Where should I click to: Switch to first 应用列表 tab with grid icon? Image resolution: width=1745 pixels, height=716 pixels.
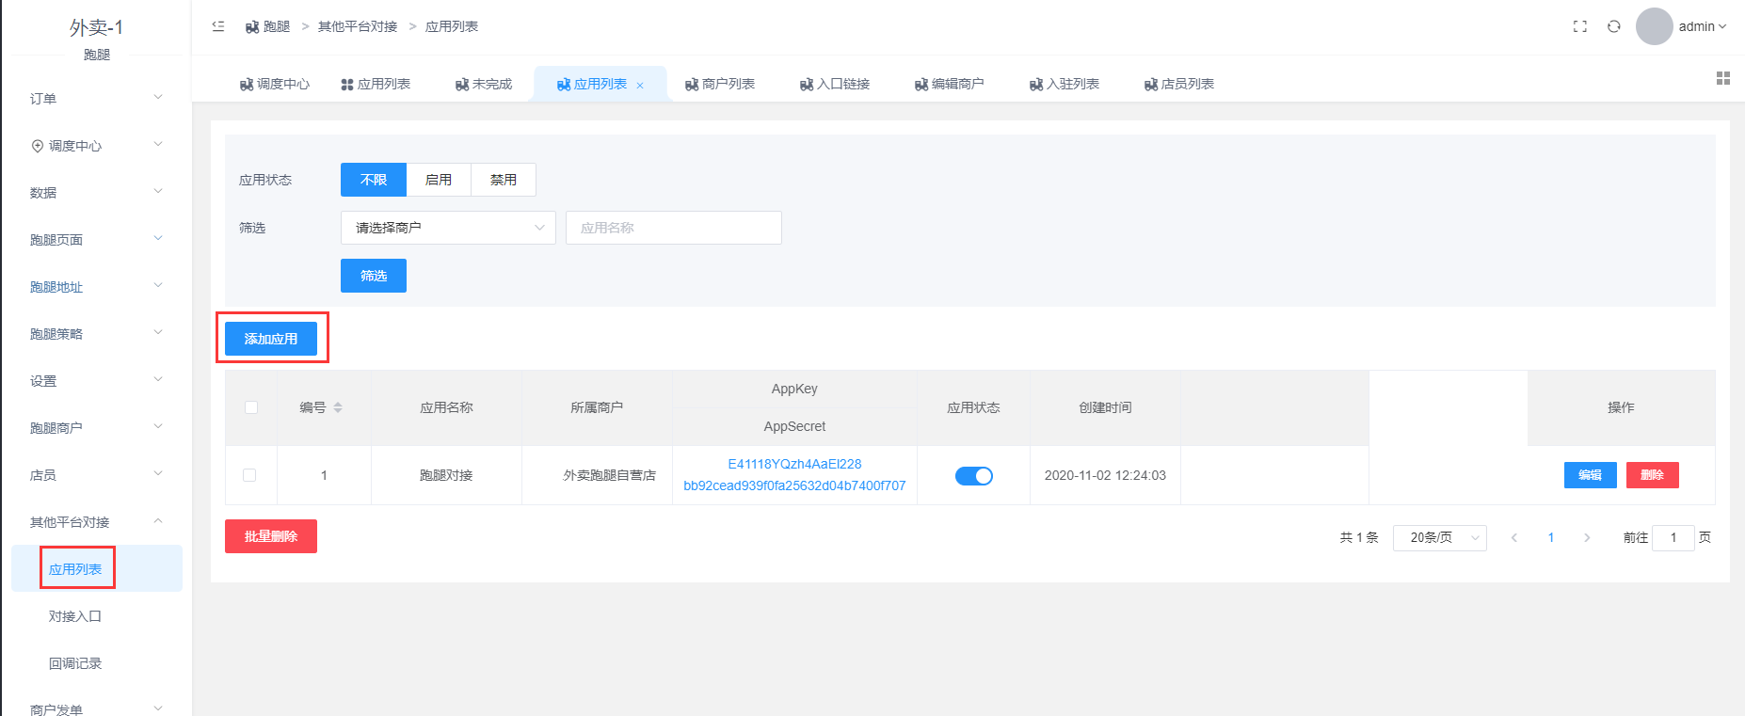pyautogui.click(x=376, y=84)
